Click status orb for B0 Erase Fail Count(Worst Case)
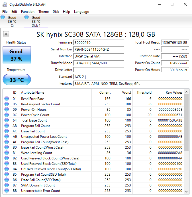192x197 pixels. [x=7, y=147]
